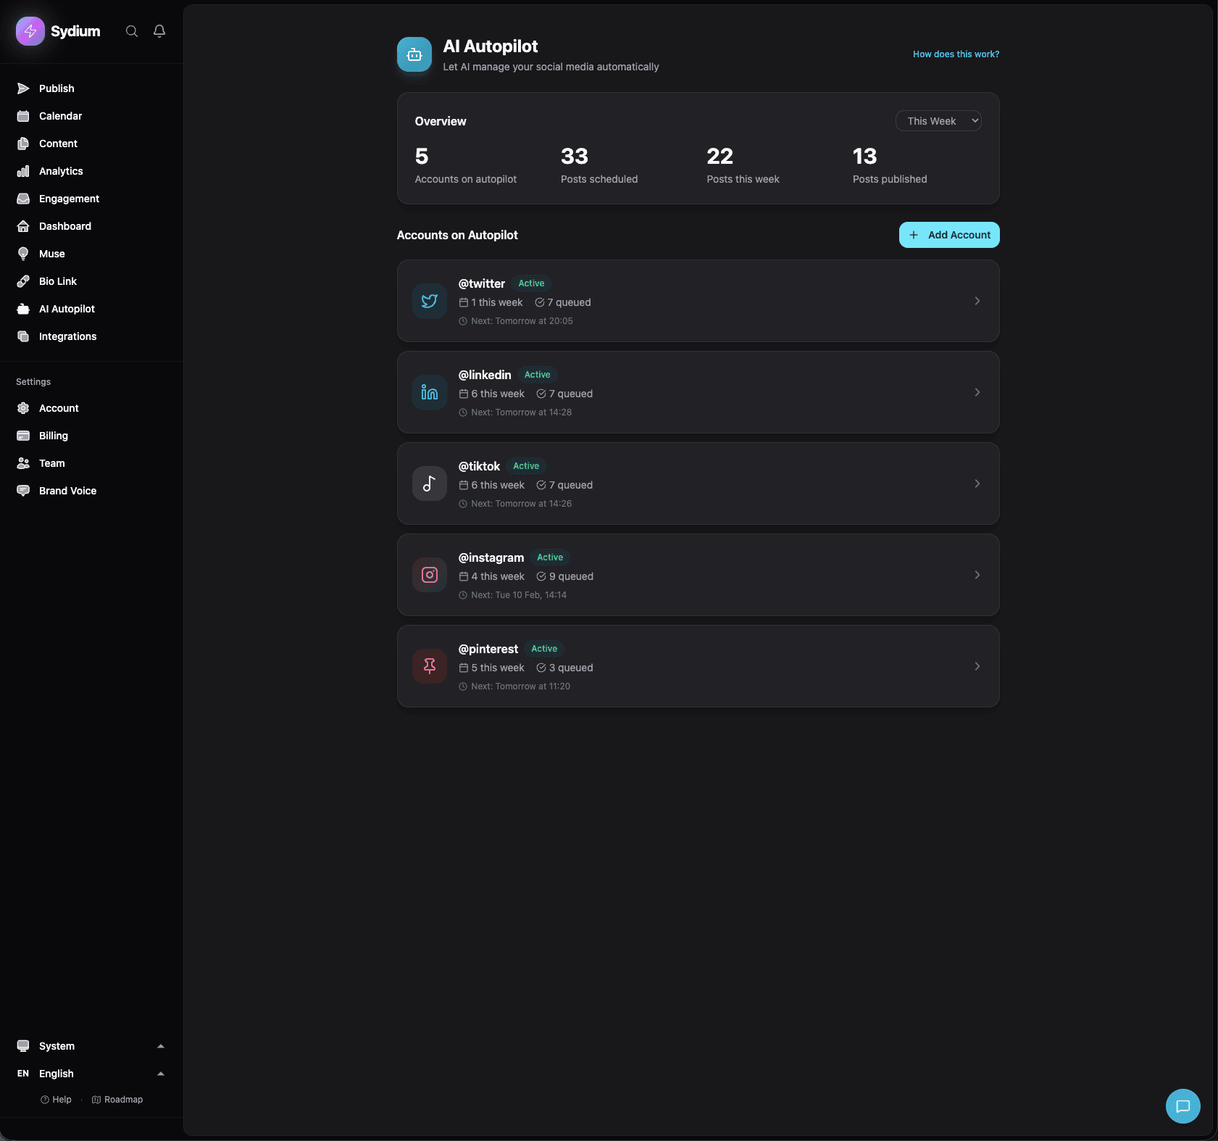The height and width of the screenshot is (1141, 1218).
Task: Open the AI Autopilot sidebar icon
Action: [x=24, y=308]
